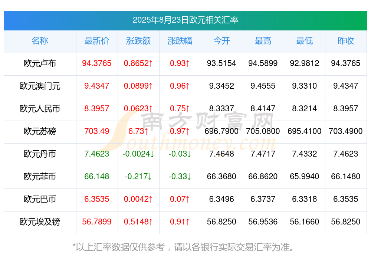Select the 0.96↑ change percentage
Image resolution: width=371 pixels, height=259 pixels.
(x=180, y=86)
